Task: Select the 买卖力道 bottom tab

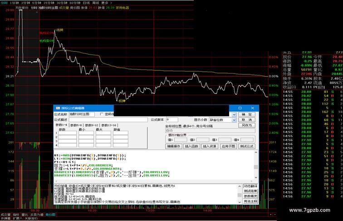Action: point(37,215)
